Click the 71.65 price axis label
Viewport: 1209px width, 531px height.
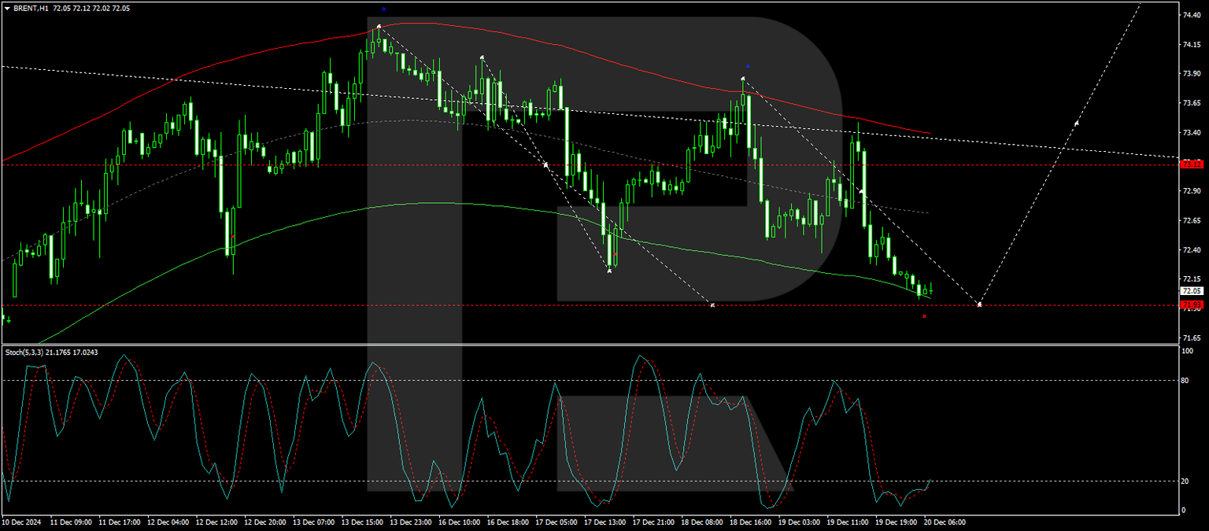(x=1191, y=338)
